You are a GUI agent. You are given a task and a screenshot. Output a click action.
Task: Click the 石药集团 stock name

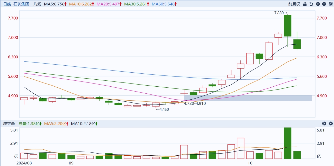pyautogui.click(x=21, y=4)
